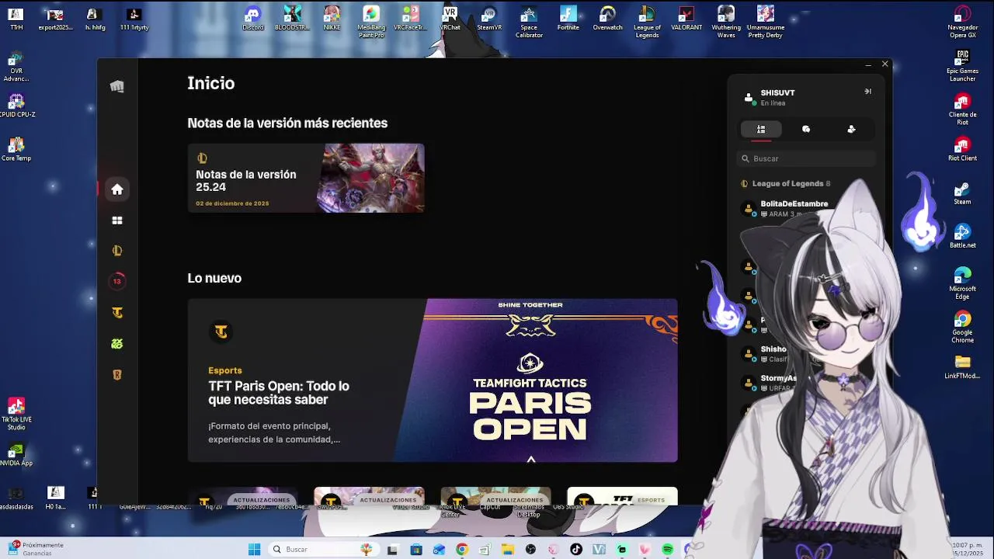Open VRChat desktop shortcut
This screenshot has width=994, height=559.
450,19
